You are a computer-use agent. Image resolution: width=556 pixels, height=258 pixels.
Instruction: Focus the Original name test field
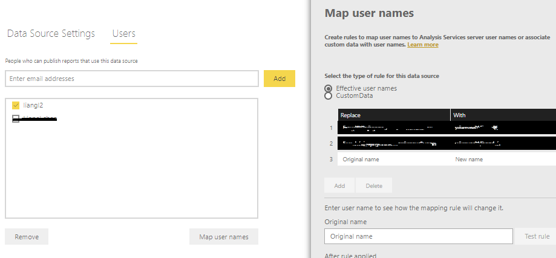click(419, 236)
